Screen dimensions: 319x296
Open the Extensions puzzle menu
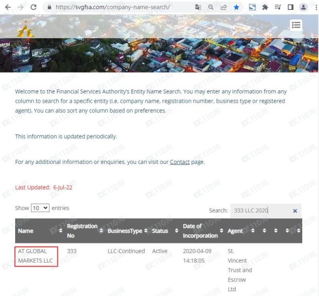(x=265, y=7)
